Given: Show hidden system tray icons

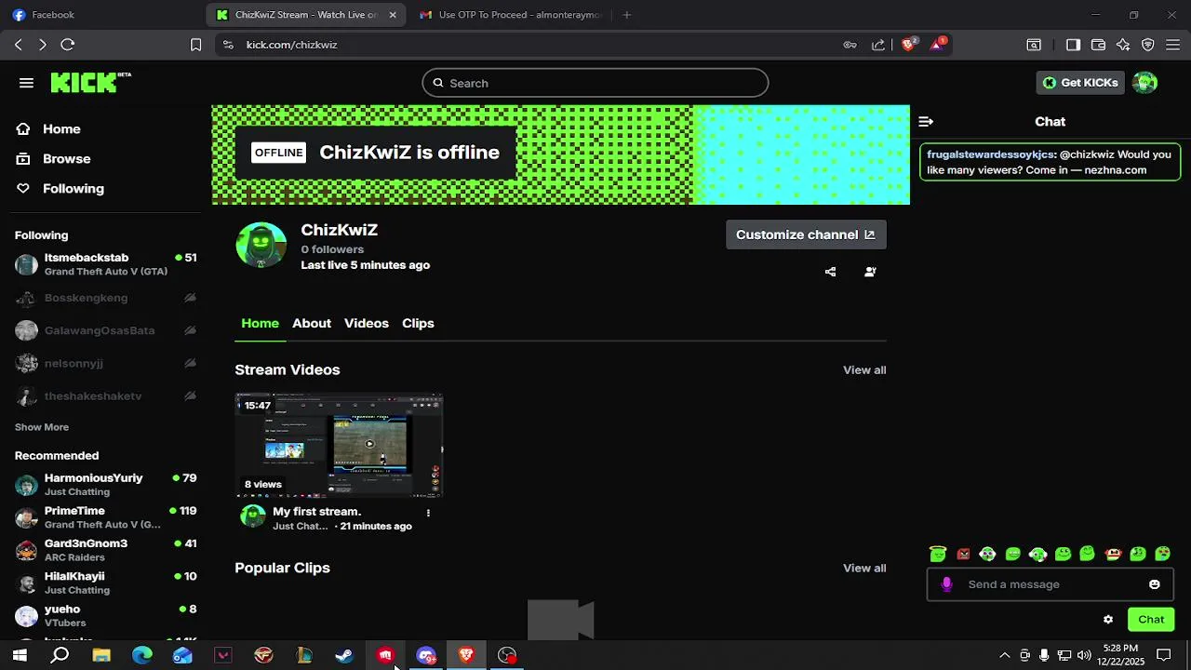Looking at the screenshot, I should tap(1004, 655).
